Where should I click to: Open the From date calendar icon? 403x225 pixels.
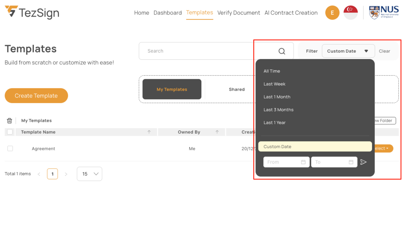[303, 162]
